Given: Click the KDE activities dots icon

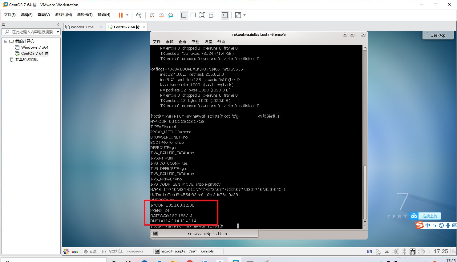Looking at the screenshot, I should pos(75,252).
